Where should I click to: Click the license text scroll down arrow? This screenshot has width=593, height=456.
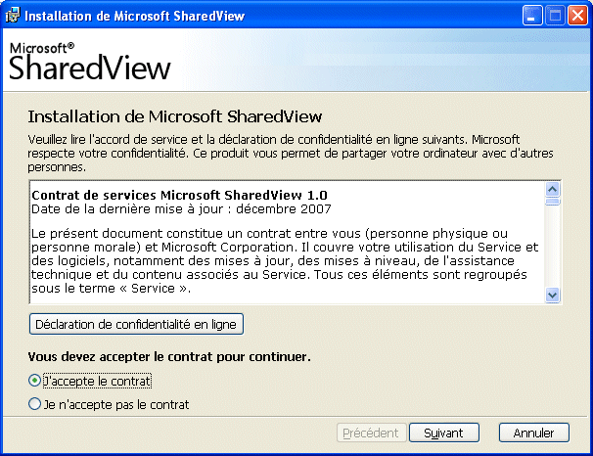[553, 295]
